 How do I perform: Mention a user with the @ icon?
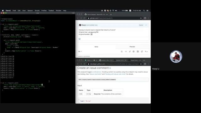click(x=133, y=51)
